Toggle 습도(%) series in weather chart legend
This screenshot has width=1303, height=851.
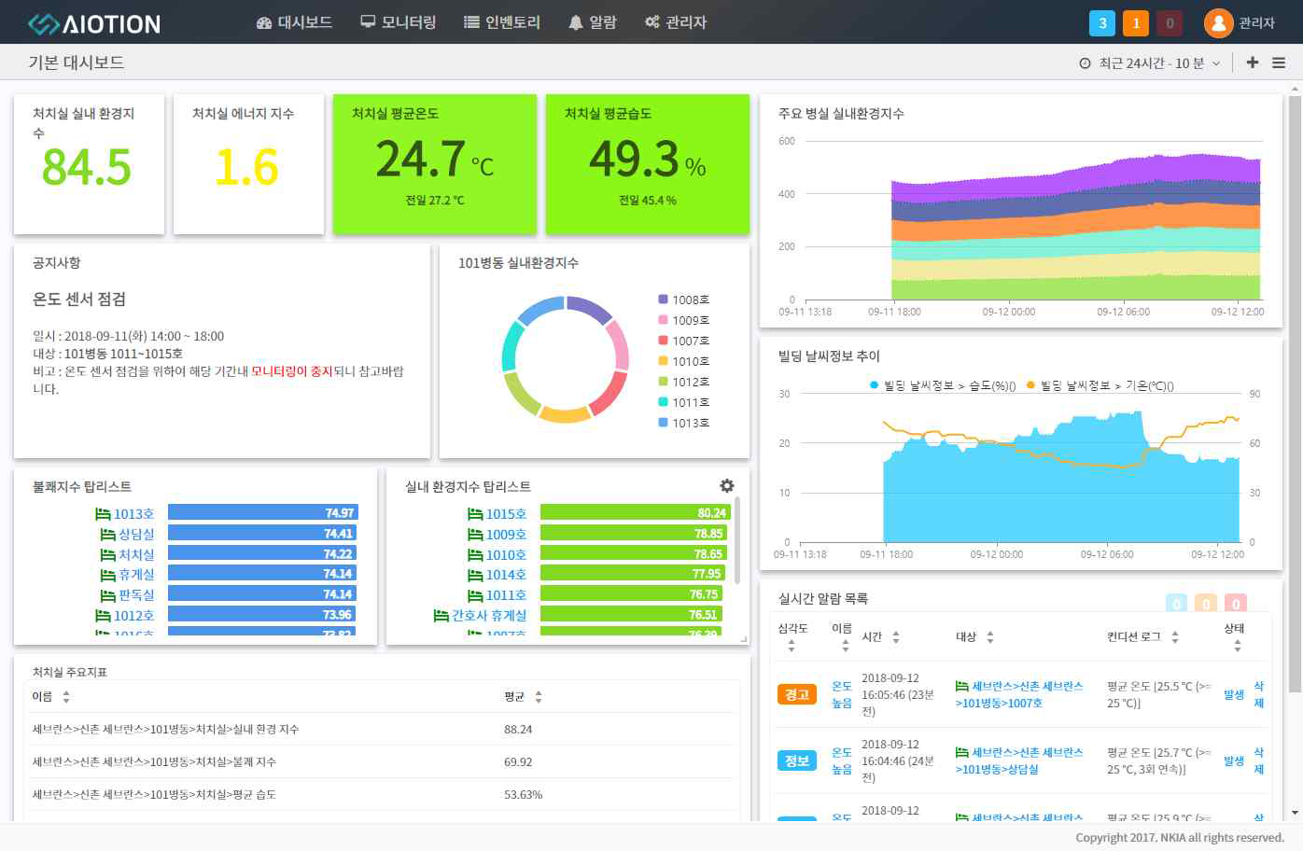pos(943,385)
